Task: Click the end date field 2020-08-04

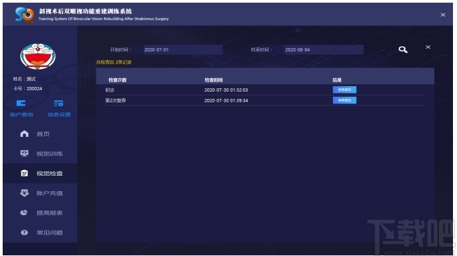Action: [324, 49]
